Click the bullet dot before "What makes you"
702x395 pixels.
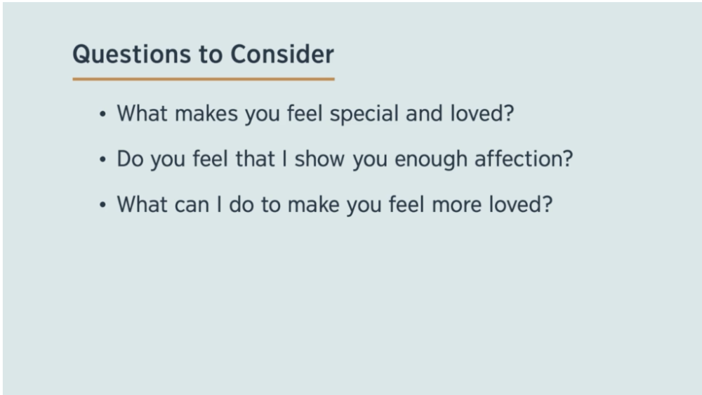click(104, 114)
